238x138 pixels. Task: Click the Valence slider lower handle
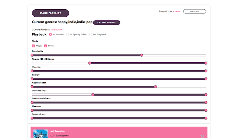pos(32,71)
